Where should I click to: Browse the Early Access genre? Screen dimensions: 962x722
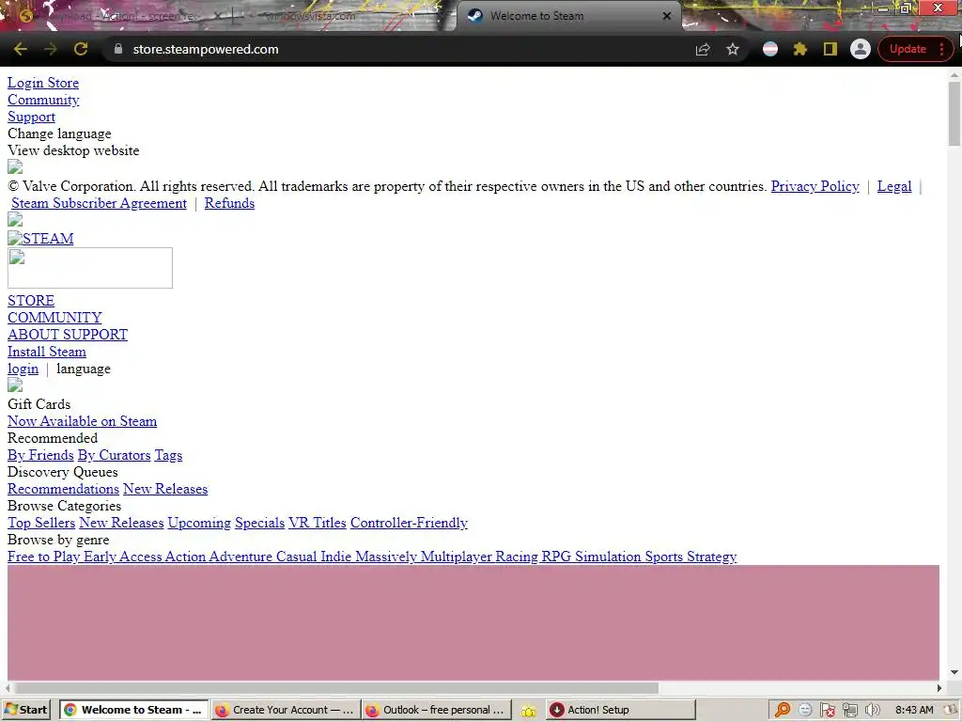[x=123, y=557]
